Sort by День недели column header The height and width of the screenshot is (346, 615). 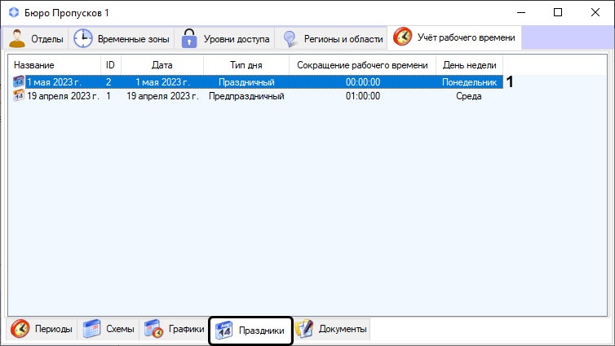[469, 64]
